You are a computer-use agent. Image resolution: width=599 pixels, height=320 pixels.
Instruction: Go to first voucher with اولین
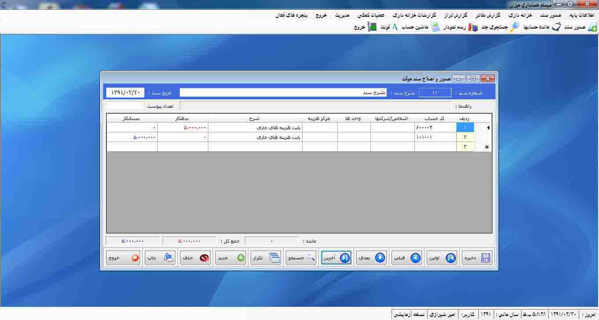(441, 258)
